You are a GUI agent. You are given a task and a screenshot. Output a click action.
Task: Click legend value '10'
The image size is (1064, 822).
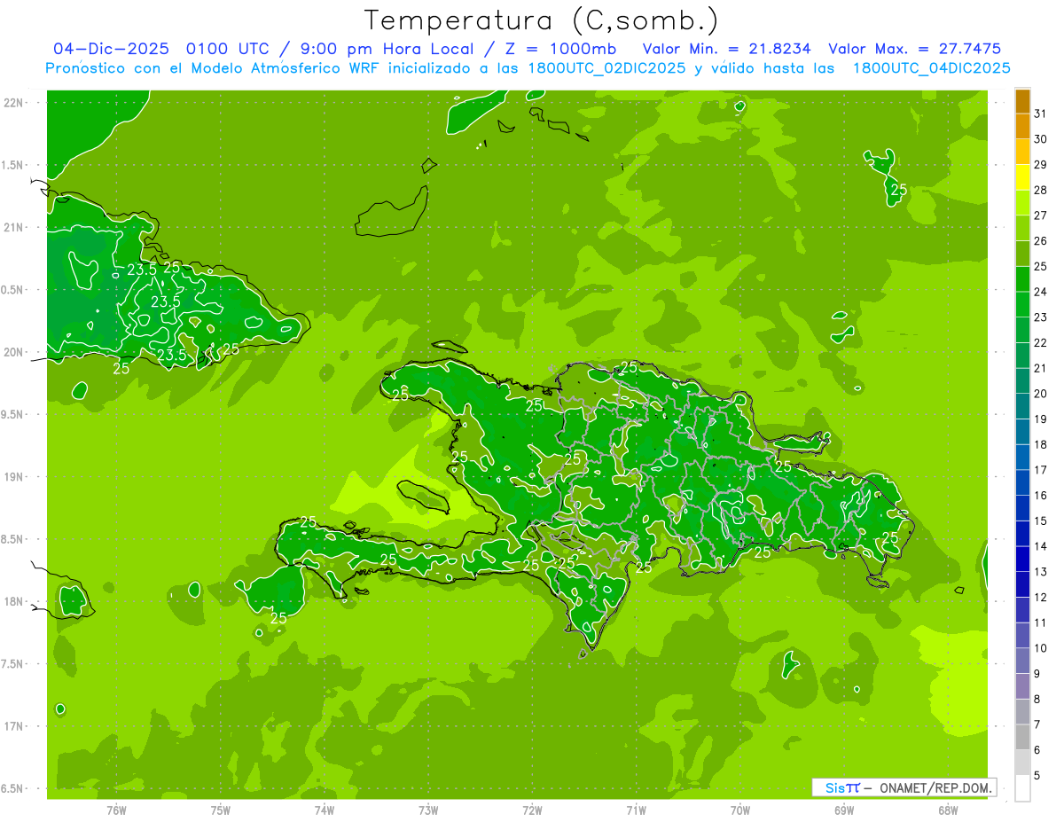(x=1041, y=649)
